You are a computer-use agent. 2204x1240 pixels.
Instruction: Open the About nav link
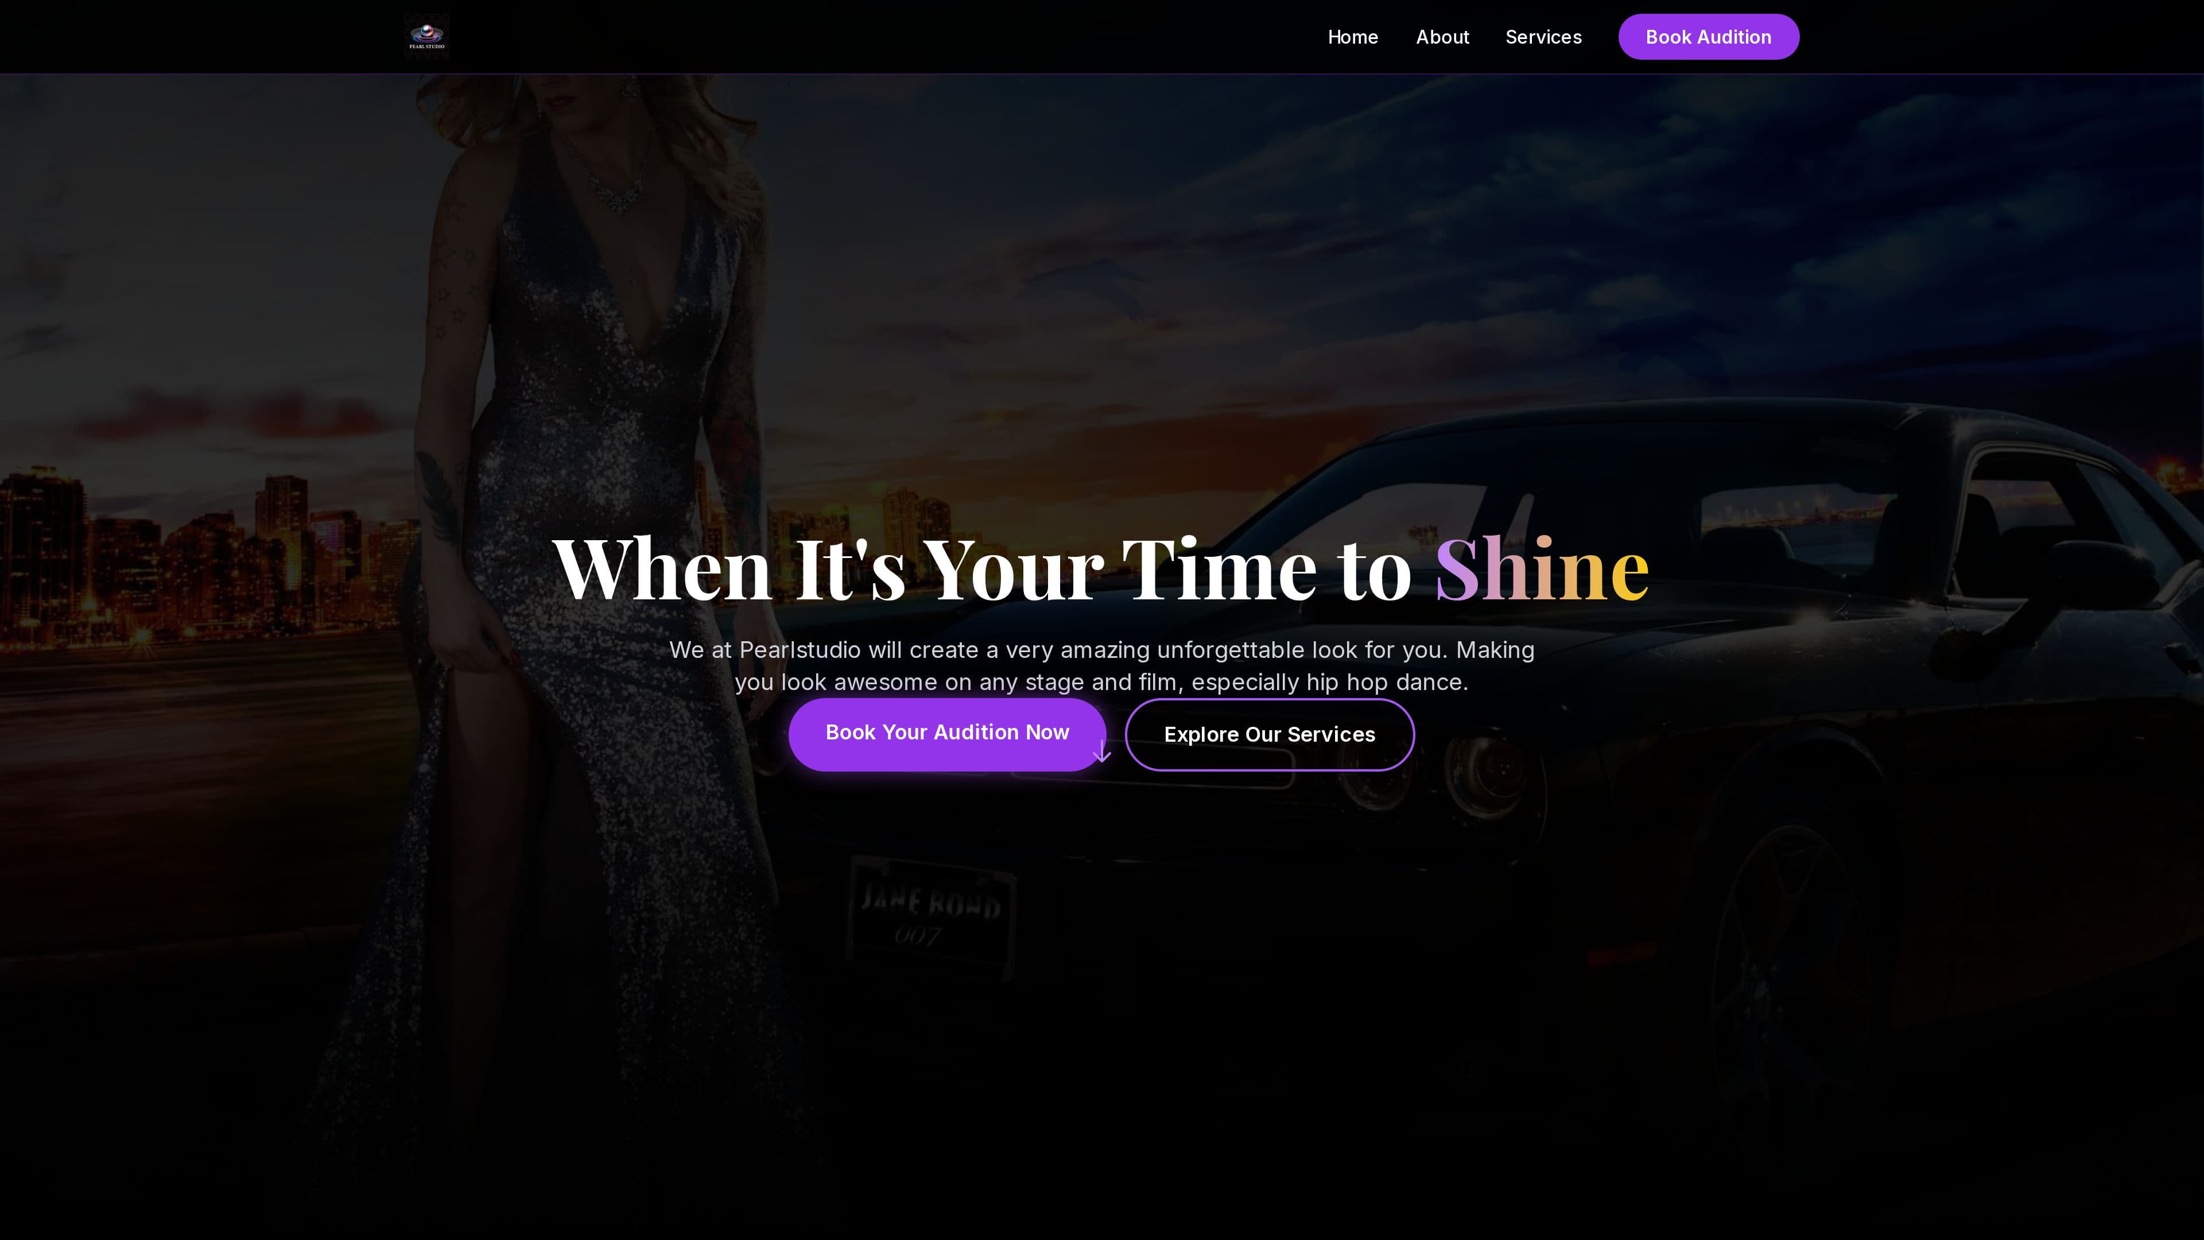click(1442, 37)
